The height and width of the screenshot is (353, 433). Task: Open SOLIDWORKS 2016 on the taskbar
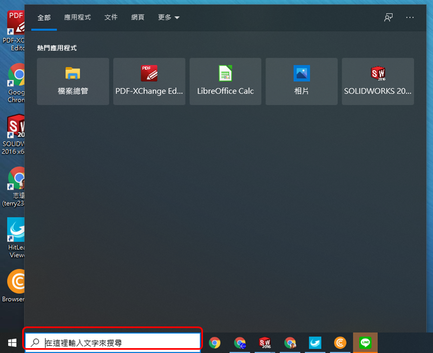click(x=265, y=343)
